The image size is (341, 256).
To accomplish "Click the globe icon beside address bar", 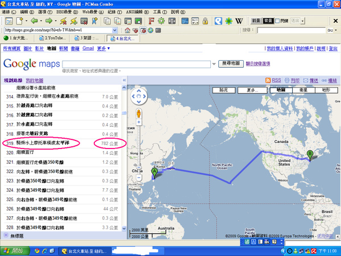I will tap(151, 30).
